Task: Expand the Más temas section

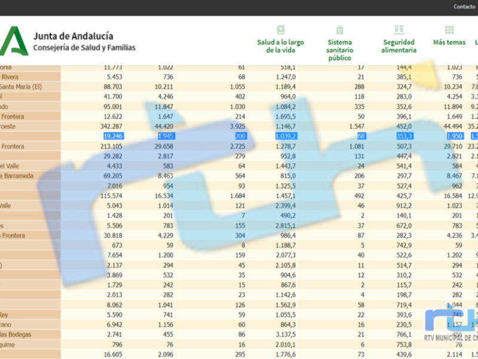Action: pos(449,42)
